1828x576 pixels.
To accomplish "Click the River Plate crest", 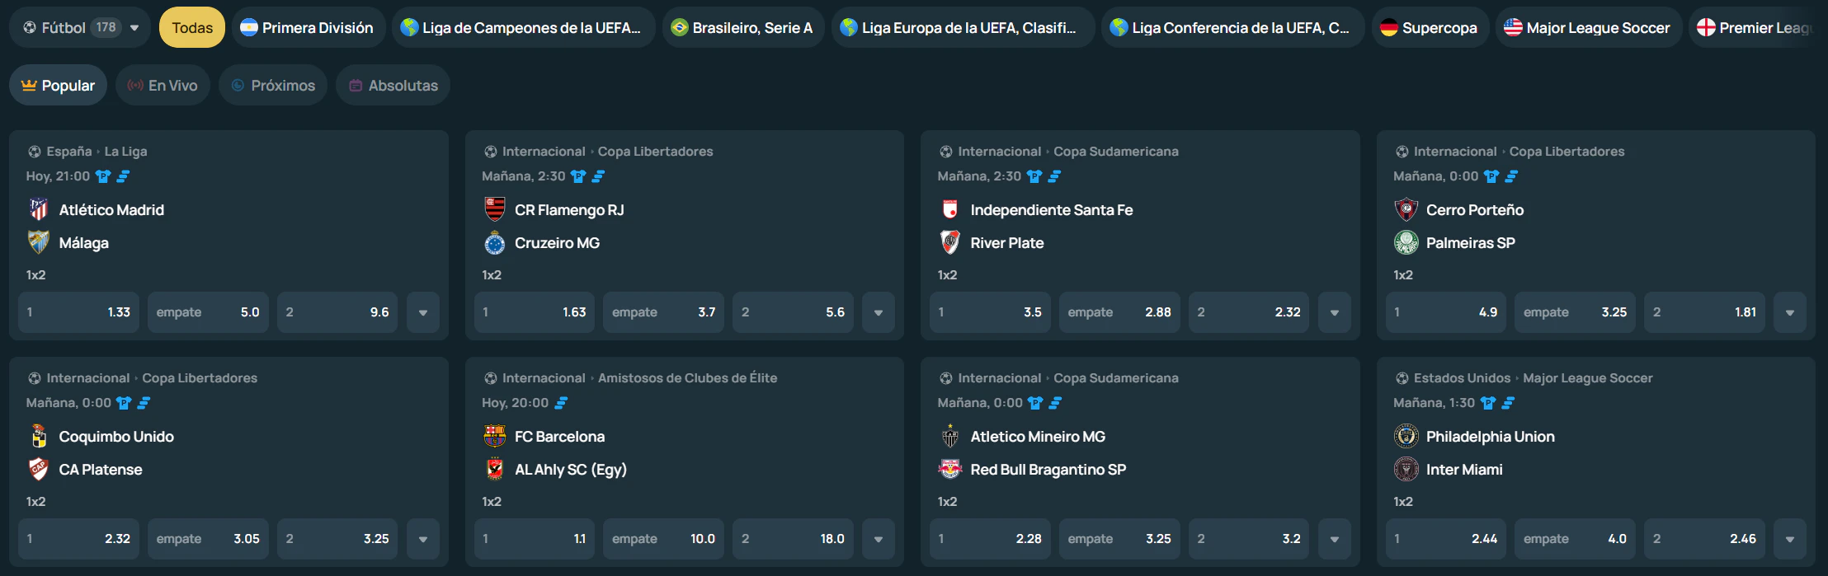I will tap(950, 242).
